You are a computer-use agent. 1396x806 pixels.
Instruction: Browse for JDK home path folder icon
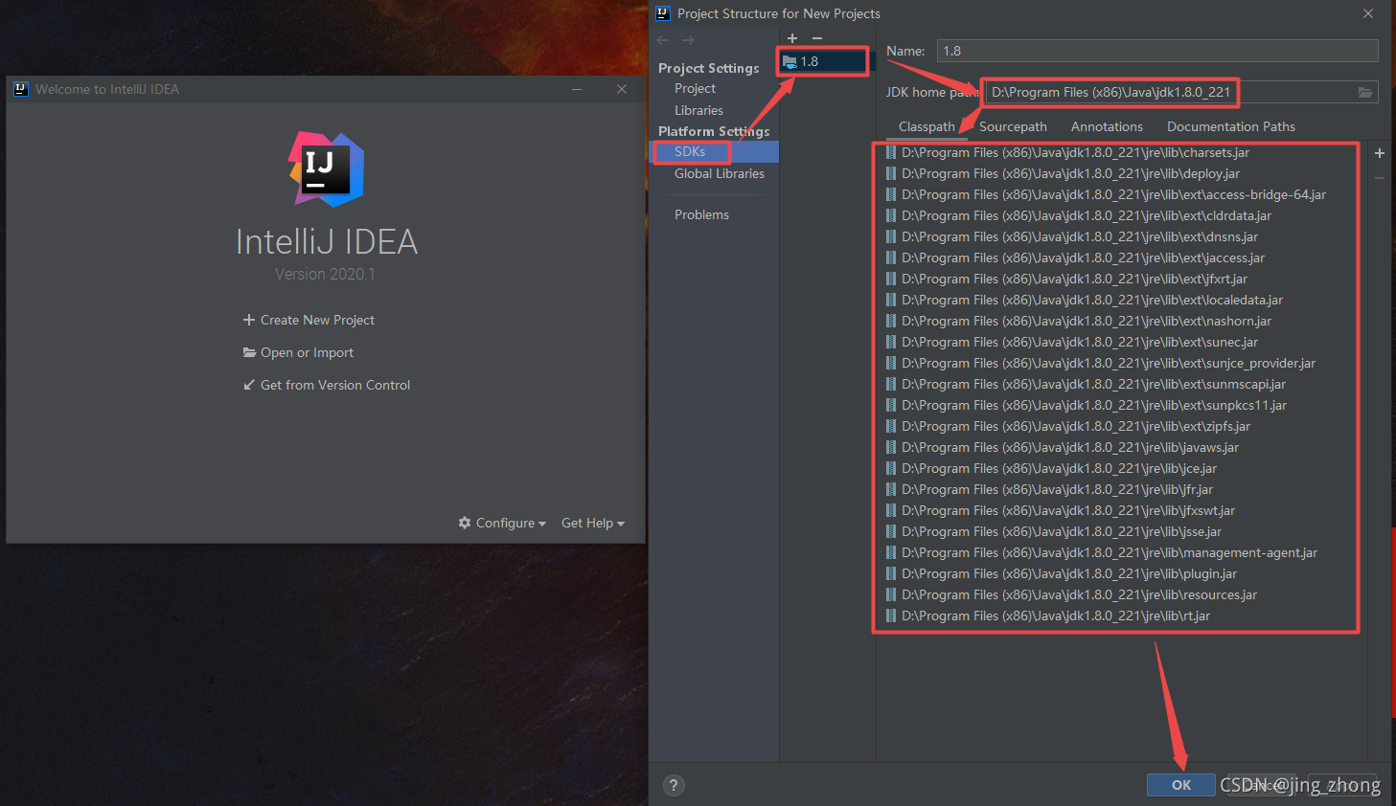coord(1365,92)
